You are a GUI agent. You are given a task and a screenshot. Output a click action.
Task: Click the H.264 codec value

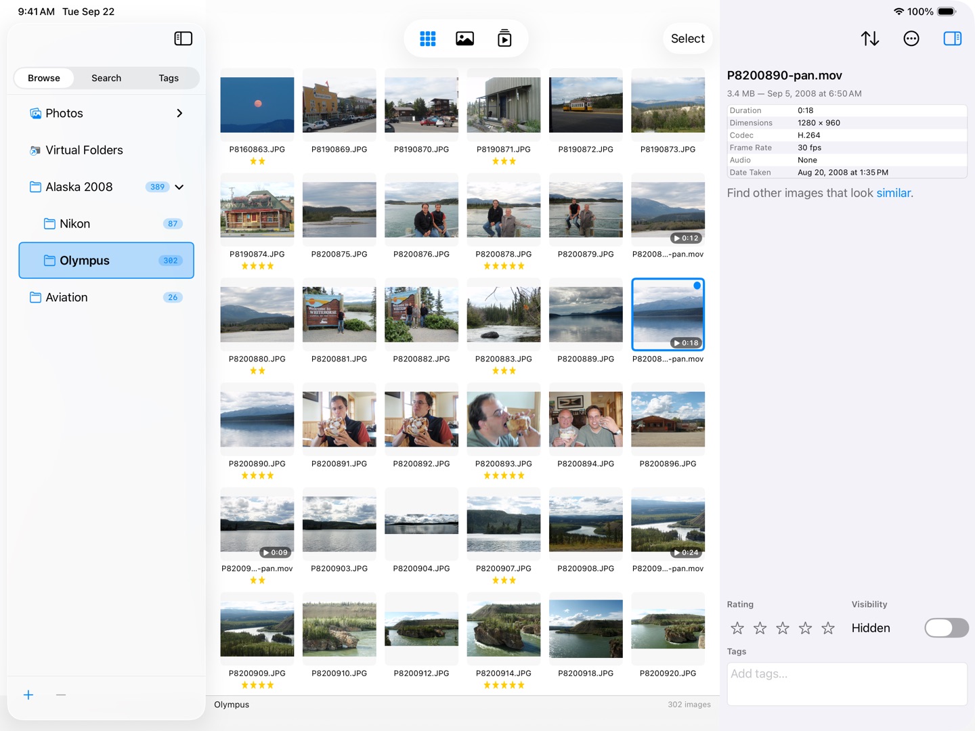coord(808,135)
